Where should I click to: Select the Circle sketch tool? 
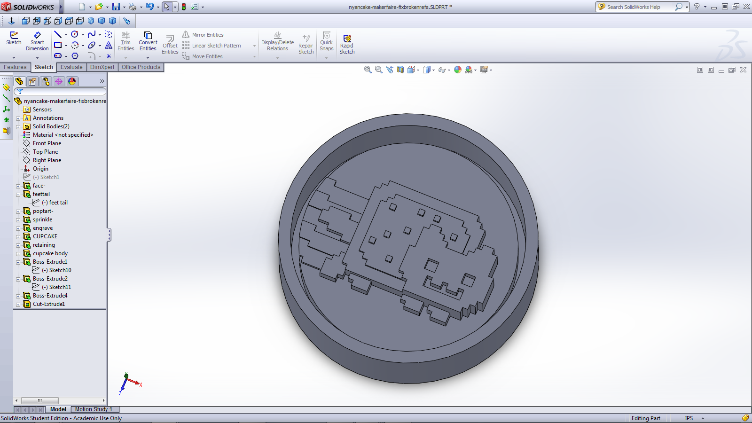pyautogui.click(x=74, y=34)
